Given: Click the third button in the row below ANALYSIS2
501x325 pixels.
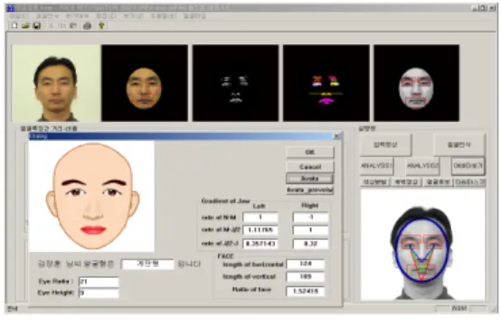Looking at the screenshot, I should [438, 182].
